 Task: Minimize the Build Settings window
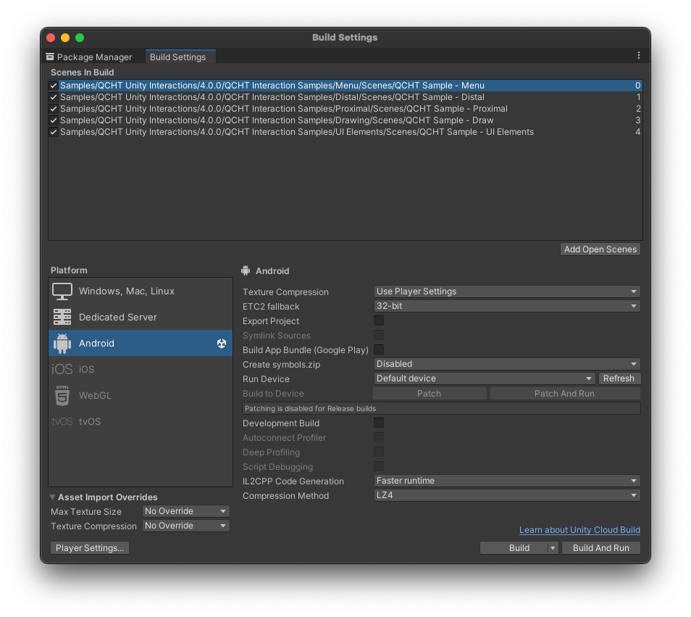click(65, 38)
